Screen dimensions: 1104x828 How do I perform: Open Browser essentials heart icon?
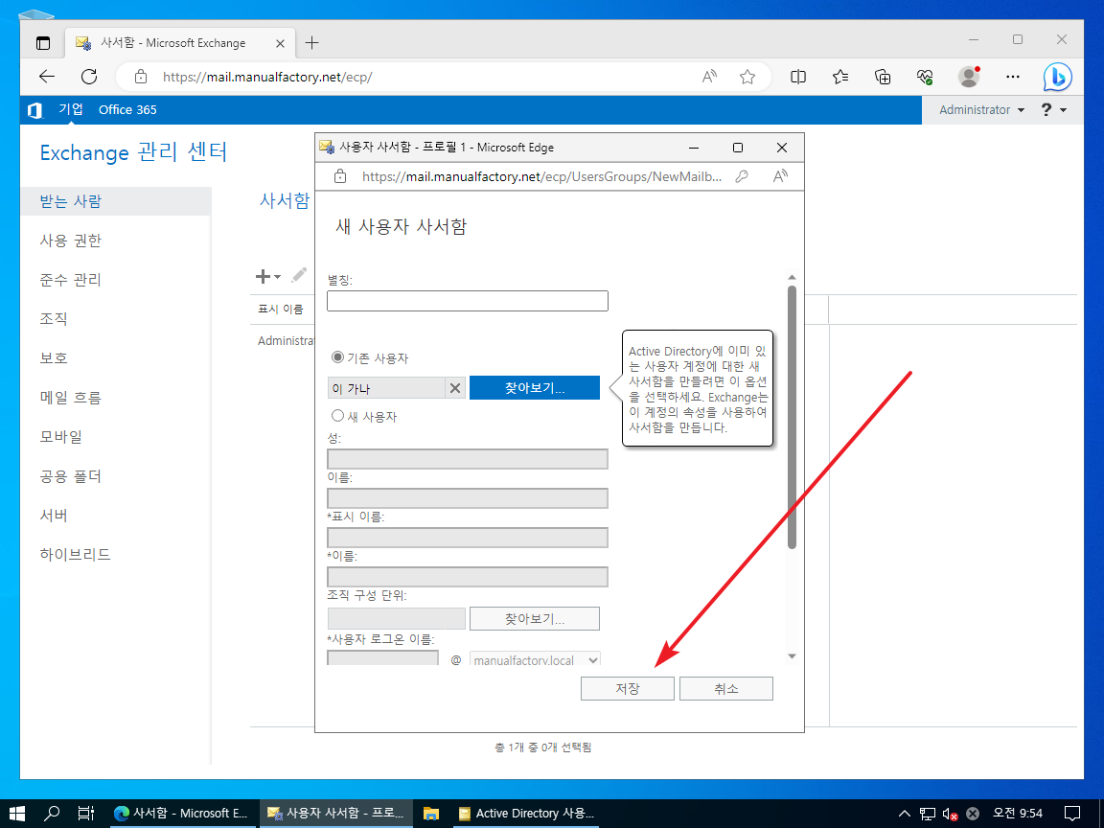pos(925,77)
